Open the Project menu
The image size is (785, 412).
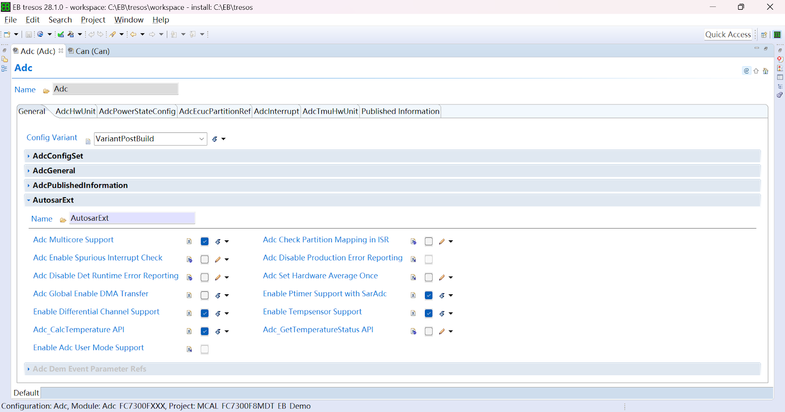click(x=93, y=20)
